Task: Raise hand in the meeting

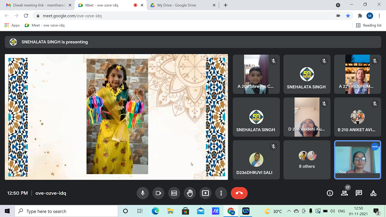Action: (190, 193)
